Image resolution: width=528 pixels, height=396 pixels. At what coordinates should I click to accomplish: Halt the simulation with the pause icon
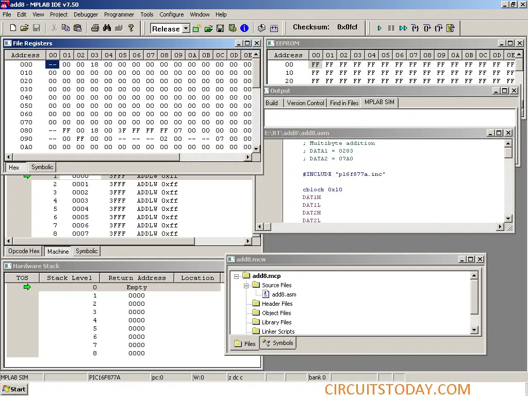pyautogui.click(x=391, y=28)
